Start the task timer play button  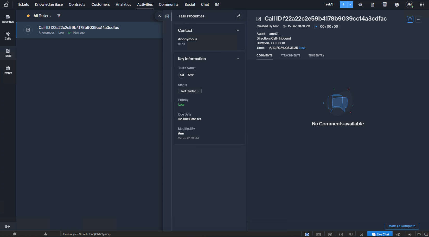316,27
